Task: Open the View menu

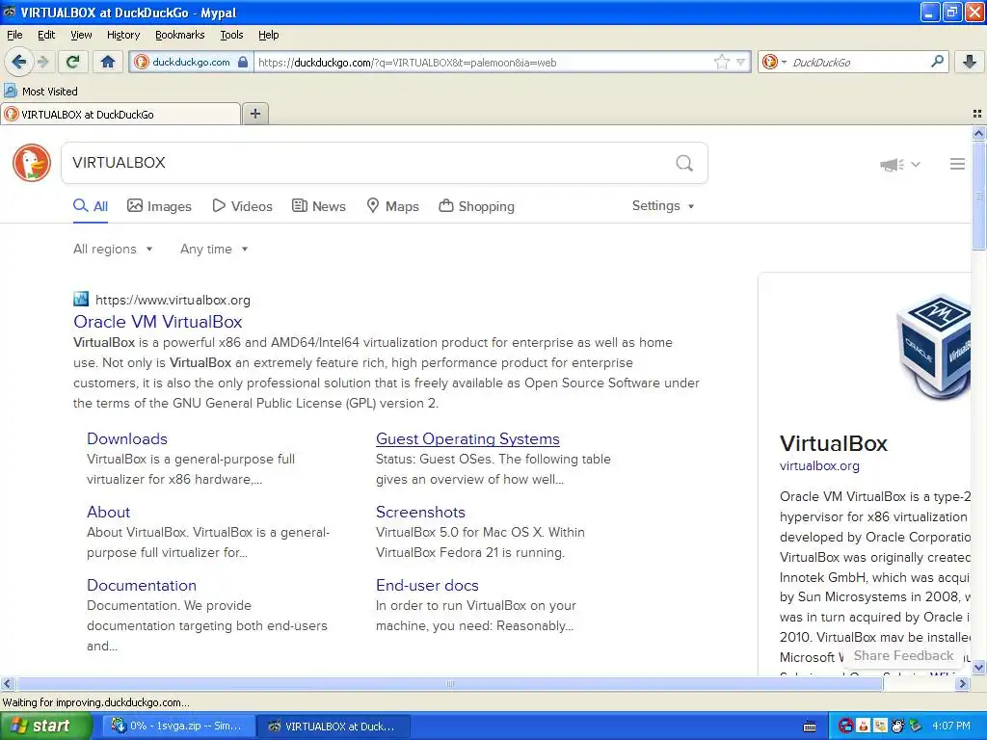Action: pyautogui.click(x=81, y=35)
